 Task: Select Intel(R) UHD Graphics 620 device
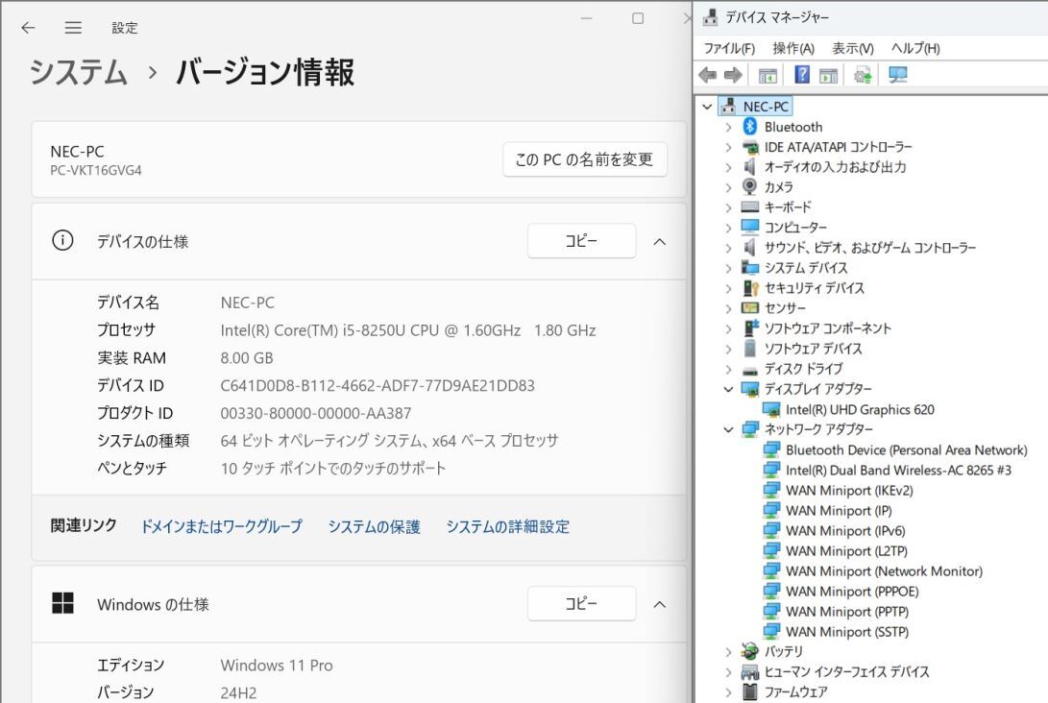tap(860, 410)
